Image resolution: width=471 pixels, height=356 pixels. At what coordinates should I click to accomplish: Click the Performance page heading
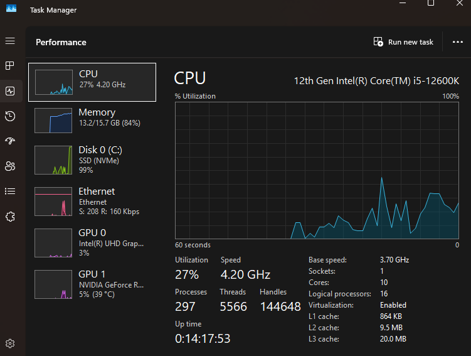61,42
